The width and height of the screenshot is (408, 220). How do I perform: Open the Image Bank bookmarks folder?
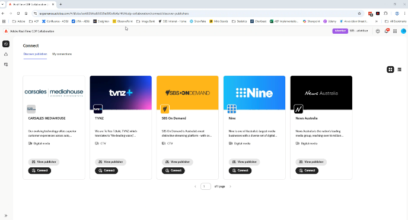(146, 21)
